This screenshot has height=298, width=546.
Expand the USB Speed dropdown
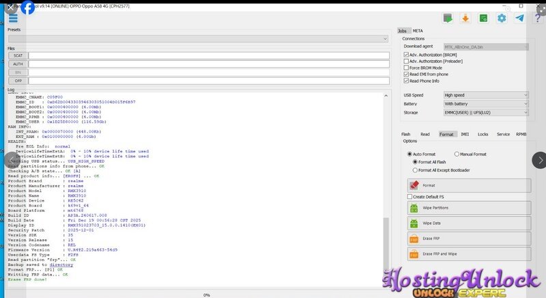click(485, 95)
